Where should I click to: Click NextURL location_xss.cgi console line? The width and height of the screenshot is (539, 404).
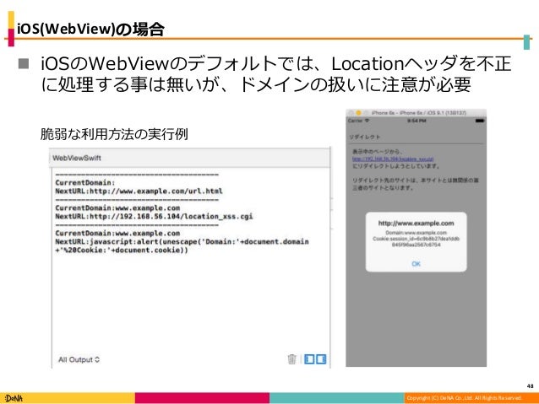point(154,216)
